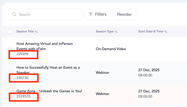Click the Start Date & Time column header

151,31
